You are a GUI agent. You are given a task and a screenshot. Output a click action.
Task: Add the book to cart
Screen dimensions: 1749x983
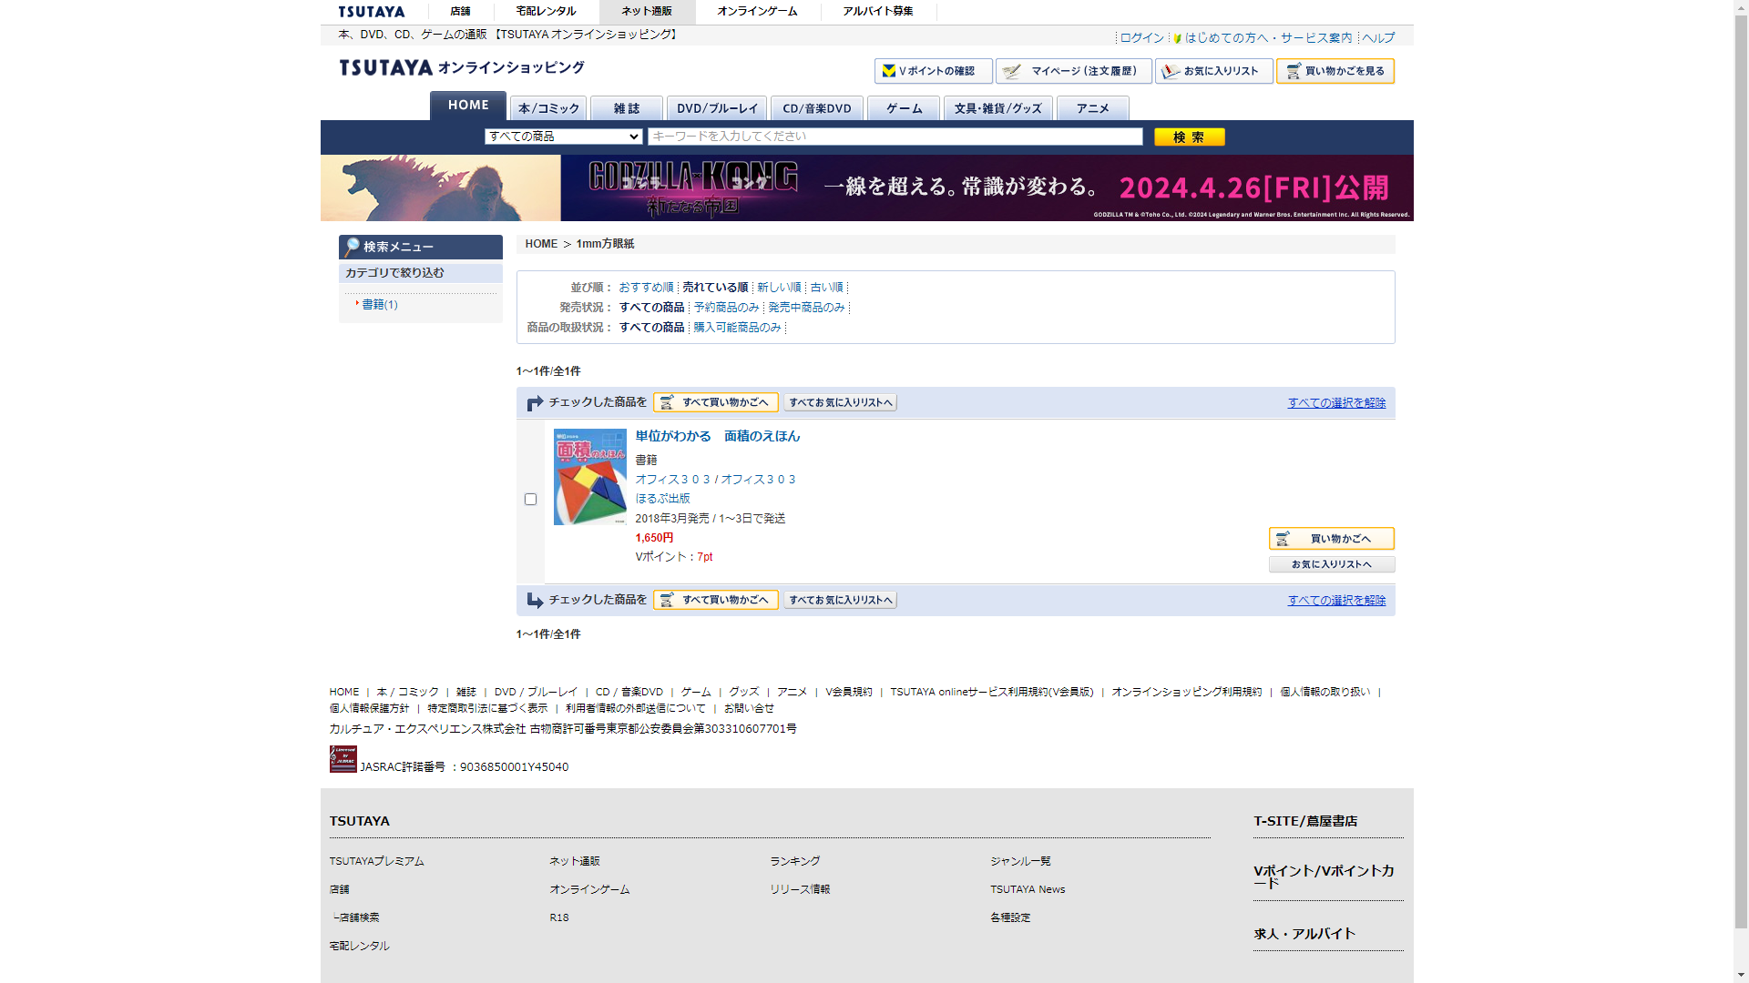[1331, 539]
